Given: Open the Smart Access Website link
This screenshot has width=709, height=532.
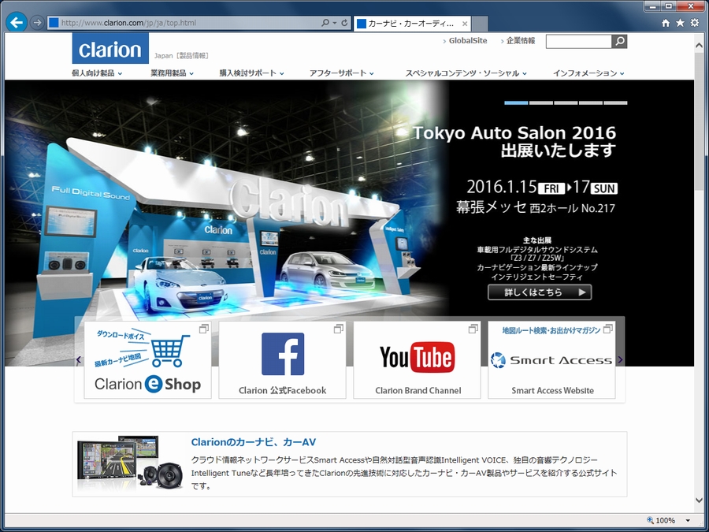Looking at the screenshot, I should coord(552,390).
